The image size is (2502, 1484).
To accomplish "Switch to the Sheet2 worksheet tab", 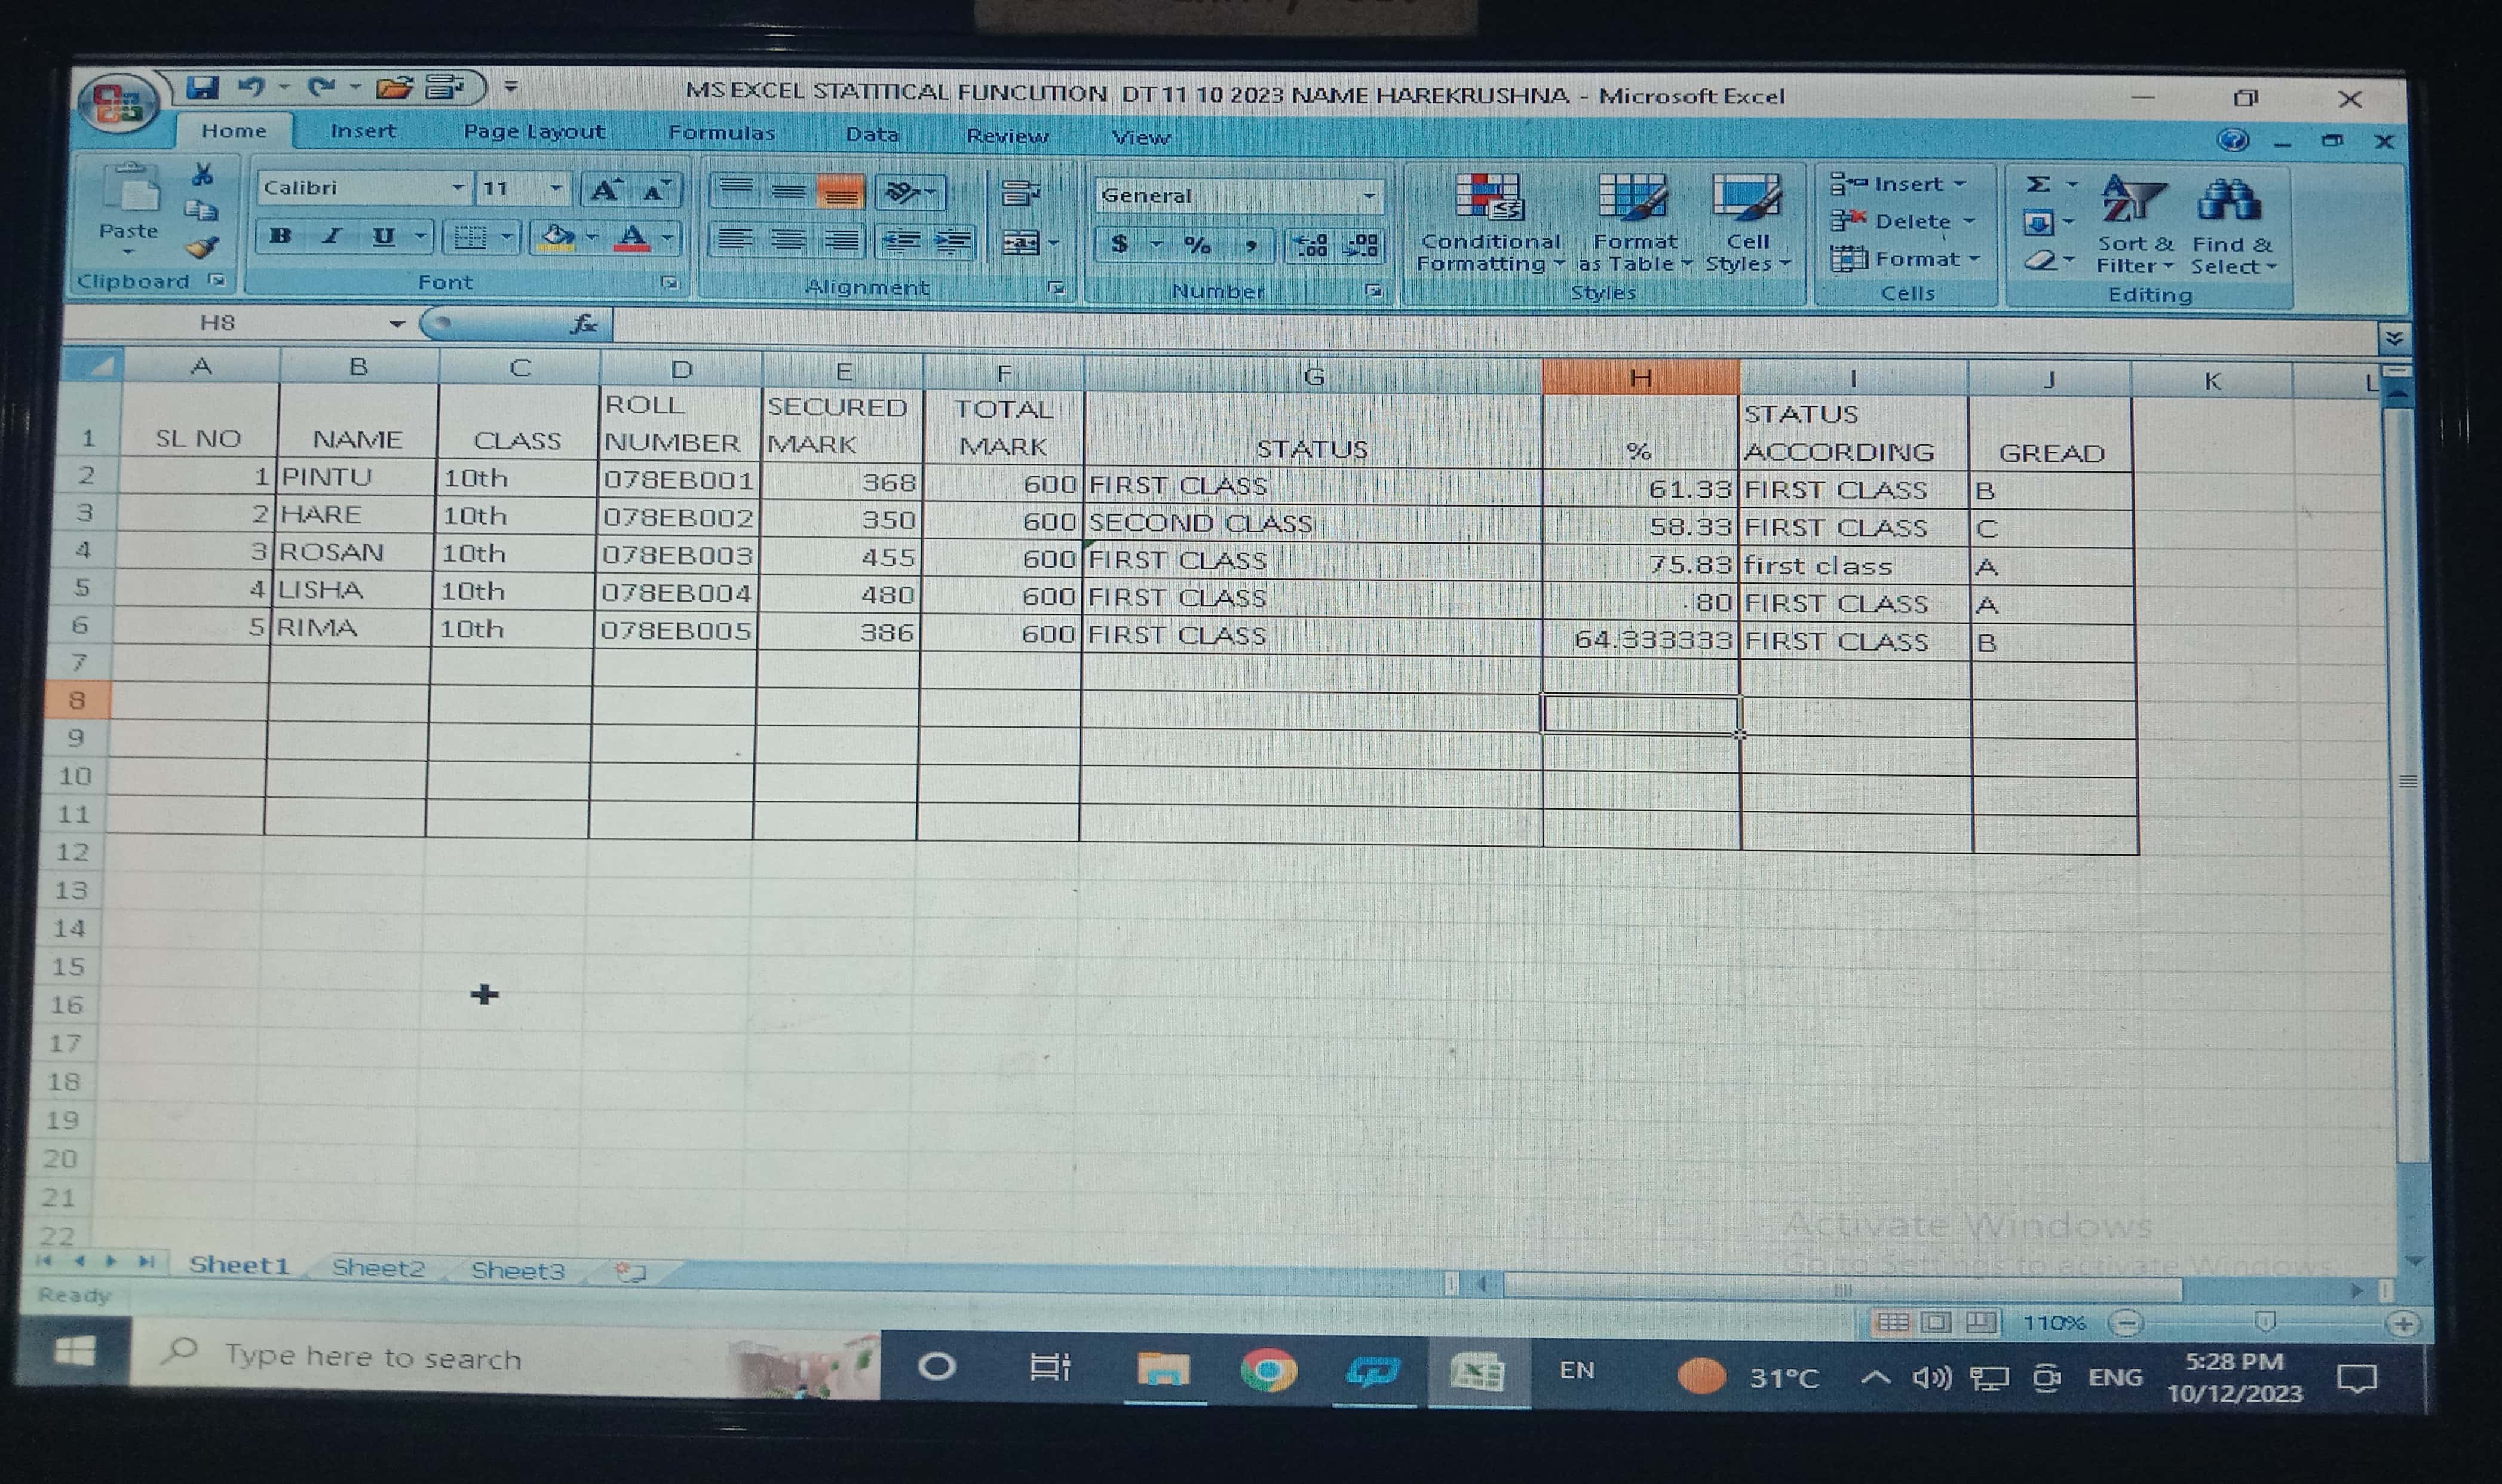I will point(378,1268).
